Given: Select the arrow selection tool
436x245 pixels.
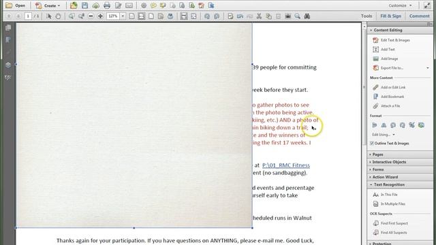Looking at the screenshot, I should click(x=49, y=16).
